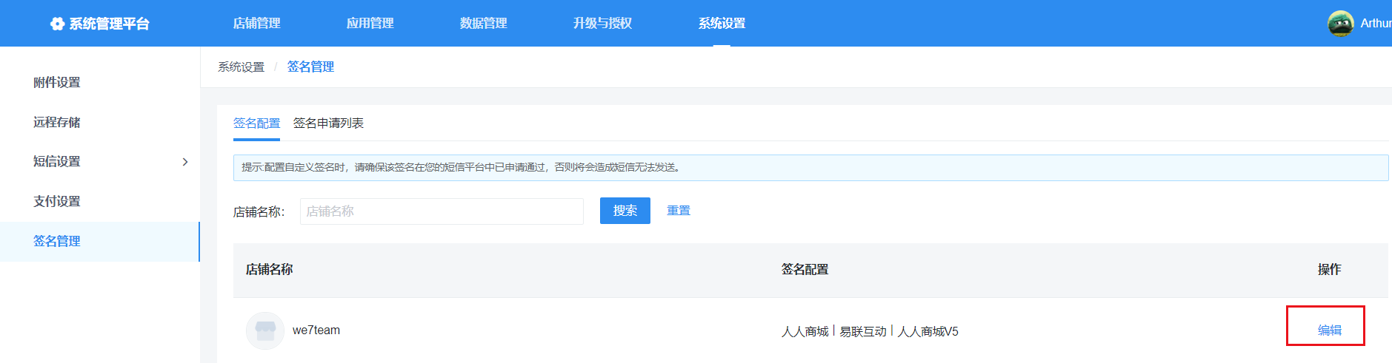Screen dimensions: 1392x363
Task: Click the 签名配置 column header
Action: [x=805, y=269]
